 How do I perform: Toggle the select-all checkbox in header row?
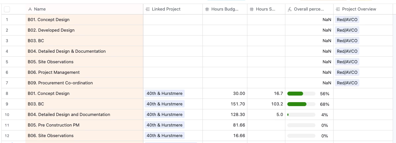click(7, 9)
